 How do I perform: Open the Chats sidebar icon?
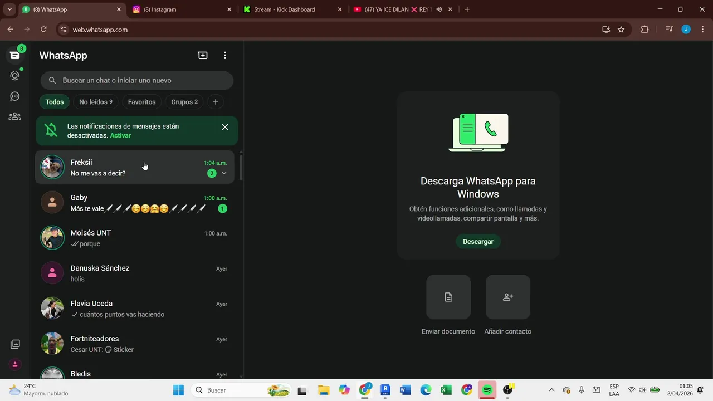coord(15,55)
